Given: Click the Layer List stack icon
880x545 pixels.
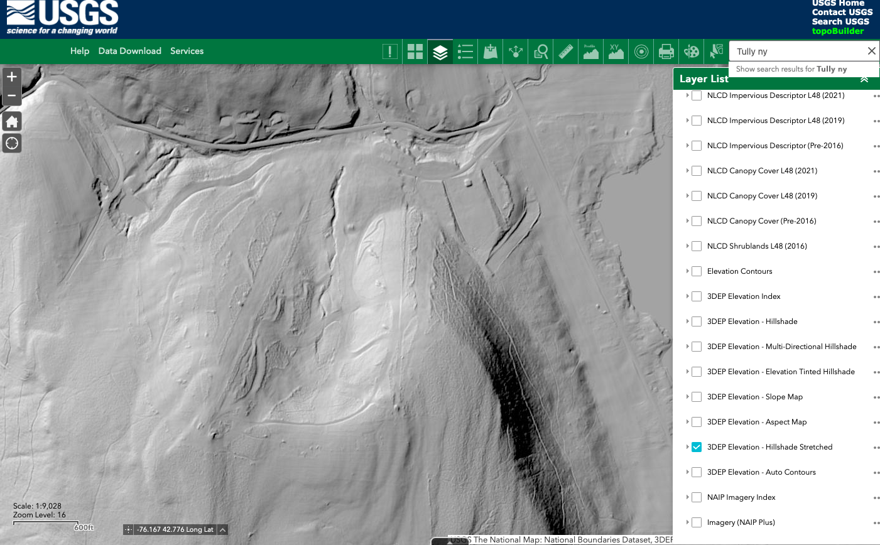Looking at the screenshot, I should pos(440,51).
